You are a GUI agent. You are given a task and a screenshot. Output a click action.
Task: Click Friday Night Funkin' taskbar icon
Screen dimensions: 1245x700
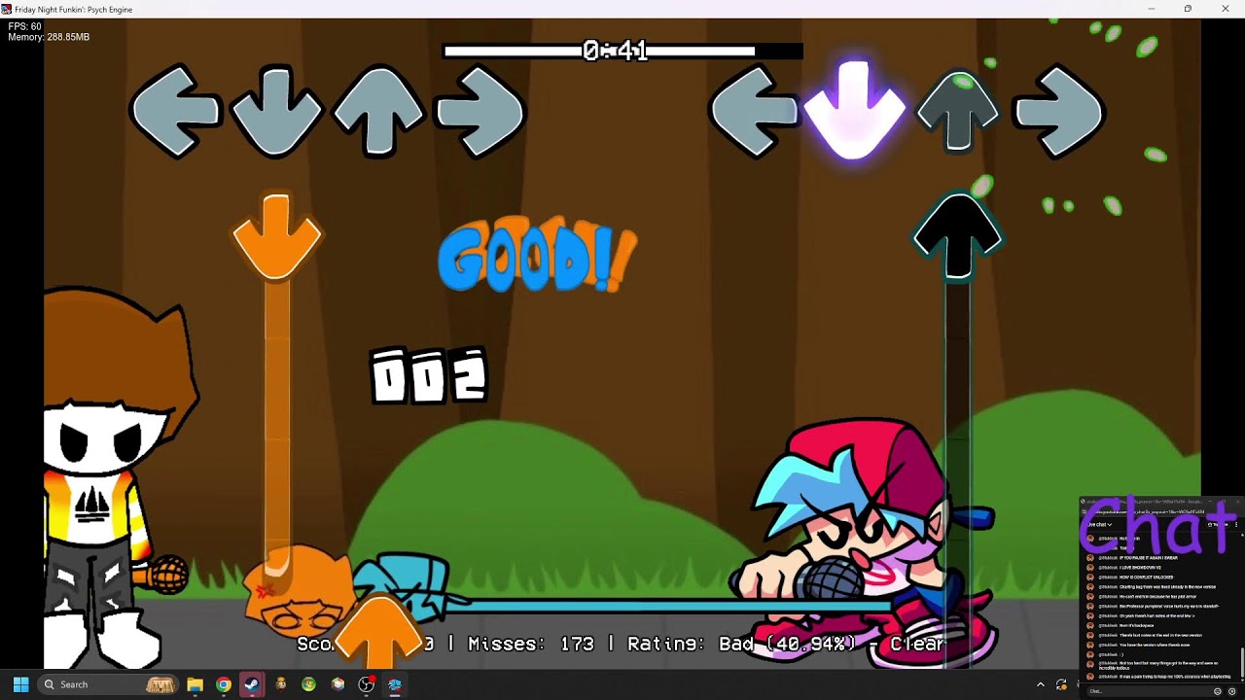pyautogui.click(x=395, y=684)
